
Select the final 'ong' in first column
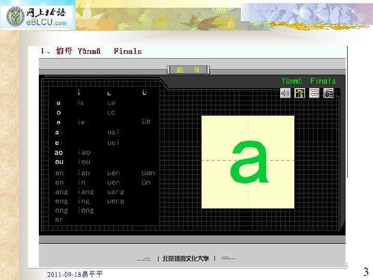[61, 211]
